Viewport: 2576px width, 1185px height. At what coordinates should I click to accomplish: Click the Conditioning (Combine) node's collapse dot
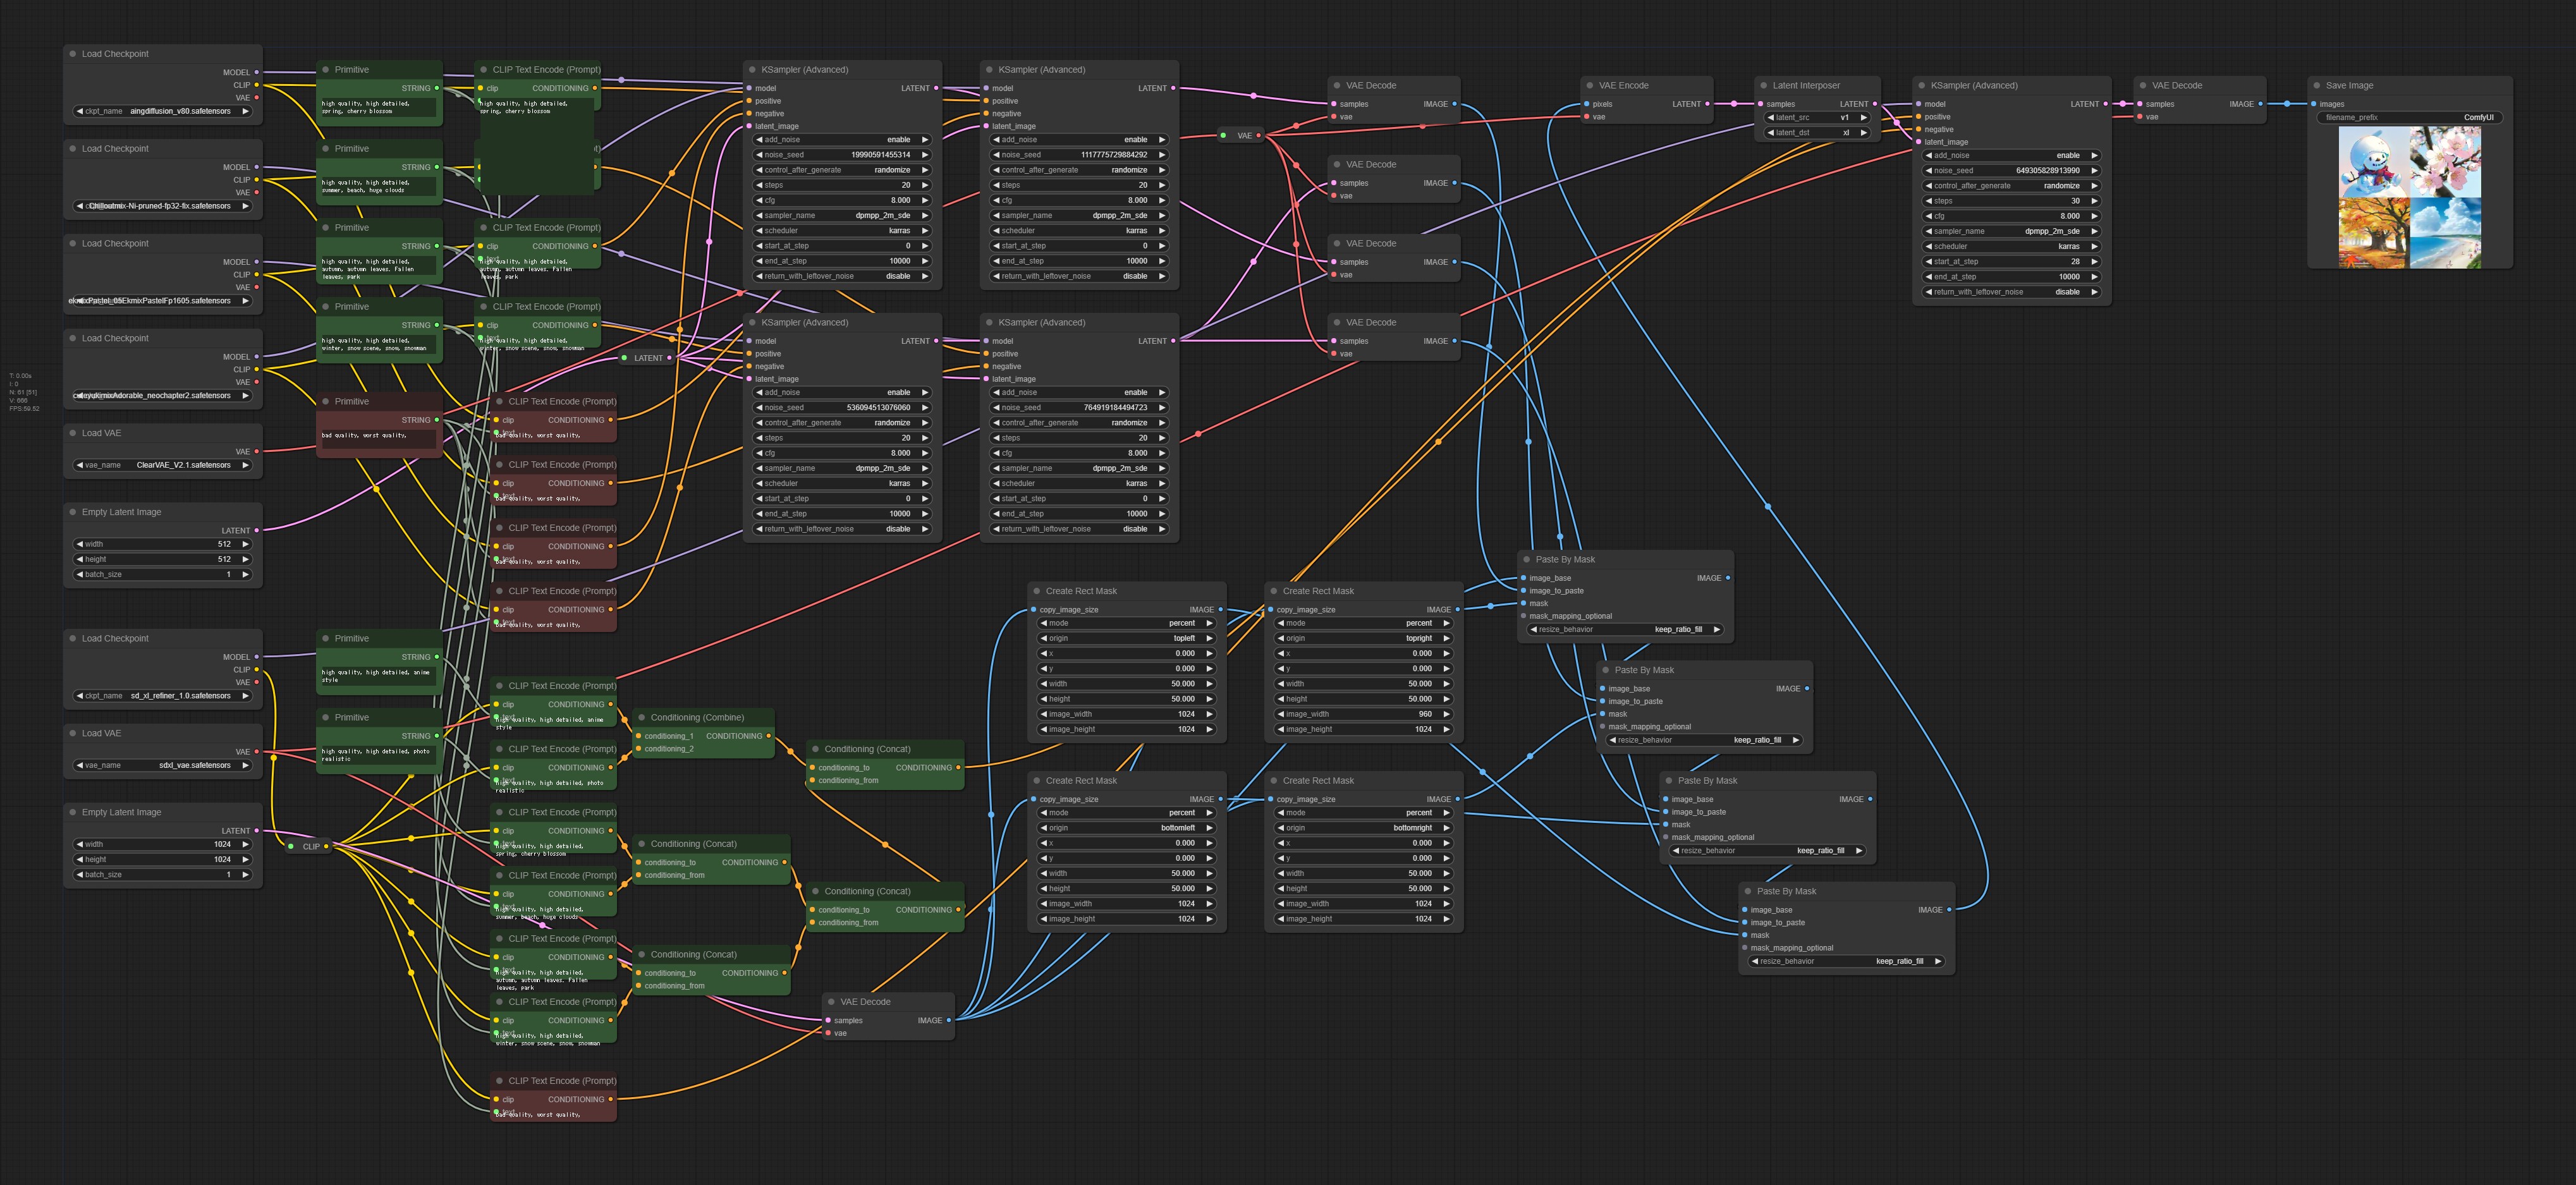[641, 718]
